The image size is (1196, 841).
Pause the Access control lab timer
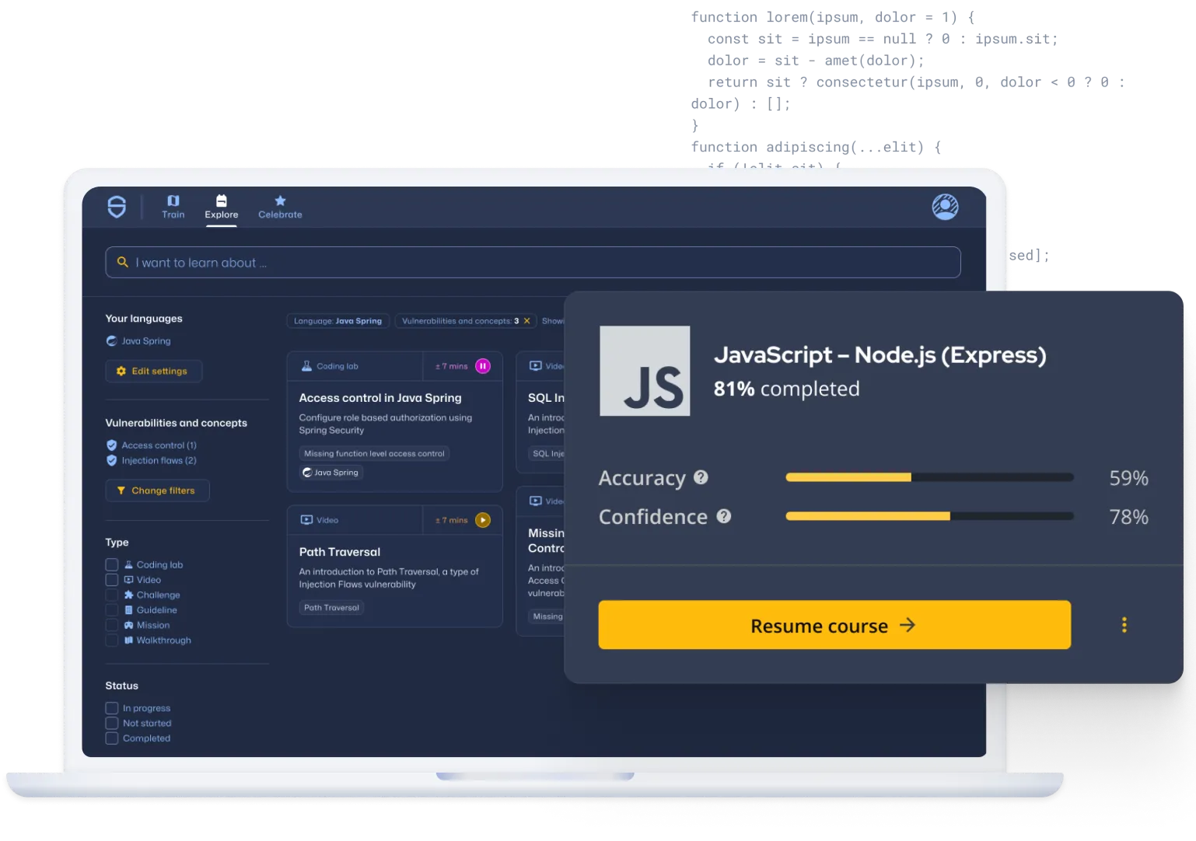482,365
